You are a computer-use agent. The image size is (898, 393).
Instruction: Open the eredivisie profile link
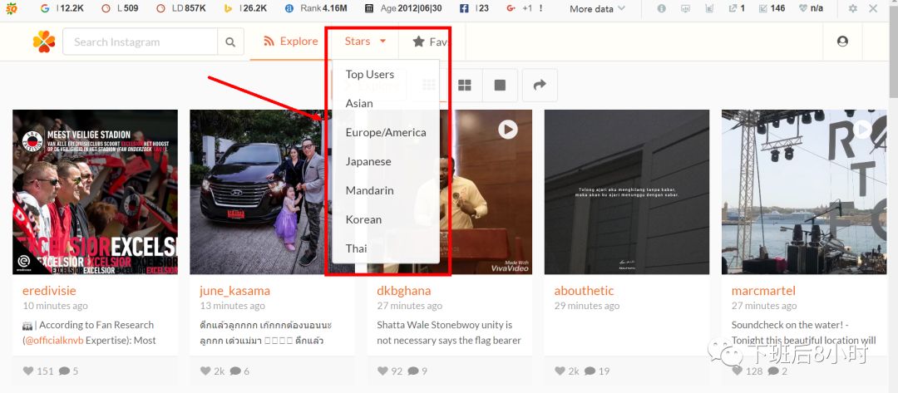tap(49, 291)
